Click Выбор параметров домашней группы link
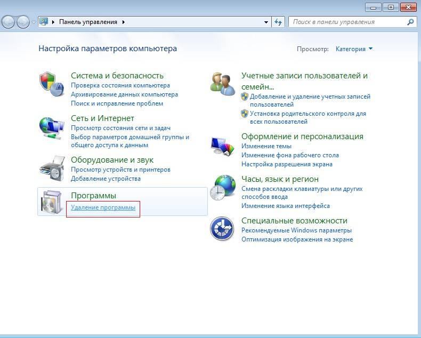 pos(130,141)
